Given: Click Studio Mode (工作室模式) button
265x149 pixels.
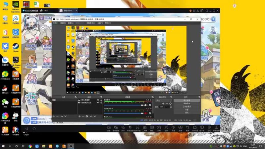Looking at the screenshot, I should [187, 106].
